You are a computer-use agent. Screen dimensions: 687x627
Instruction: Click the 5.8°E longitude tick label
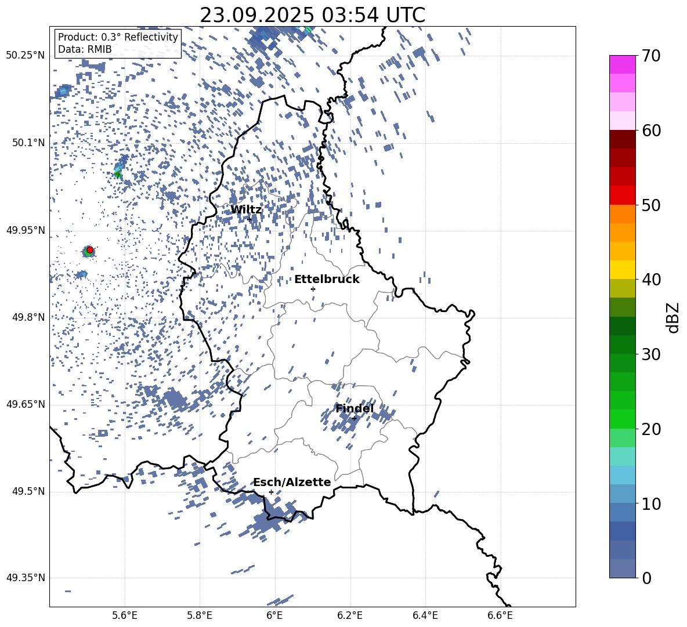[x=200, y=615]
